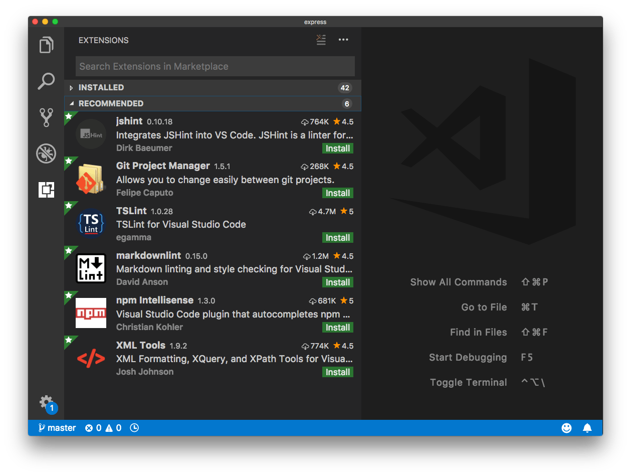The width and height of the screenshot is (631, 476).
Task: Click the npm Intellisense logo
Action: 91,313
